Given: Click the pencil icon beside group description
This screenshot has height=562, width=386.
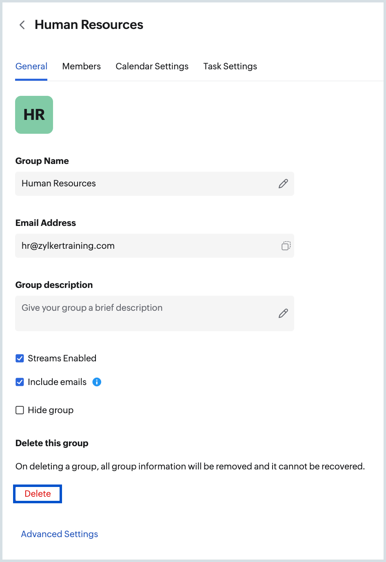Looking at the screenshot, I should 283,313.
